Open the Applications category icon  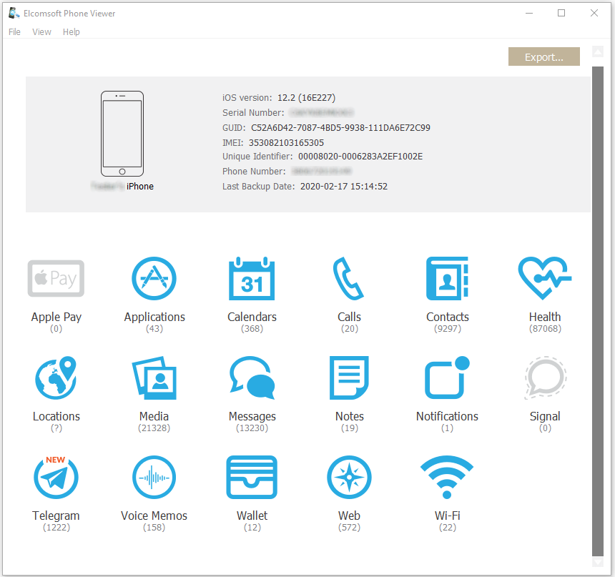point(154,278)
